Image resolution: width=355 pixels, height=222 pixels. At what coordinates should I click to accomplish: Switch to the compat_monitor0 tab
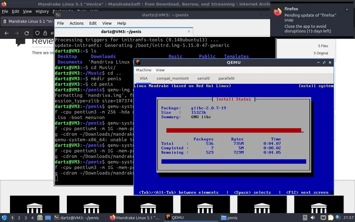[173, 78]
